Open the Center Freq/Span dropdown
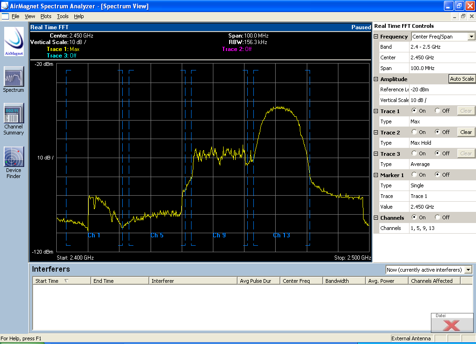This screenshot has height=344, width=476. (x=471, y=37)
